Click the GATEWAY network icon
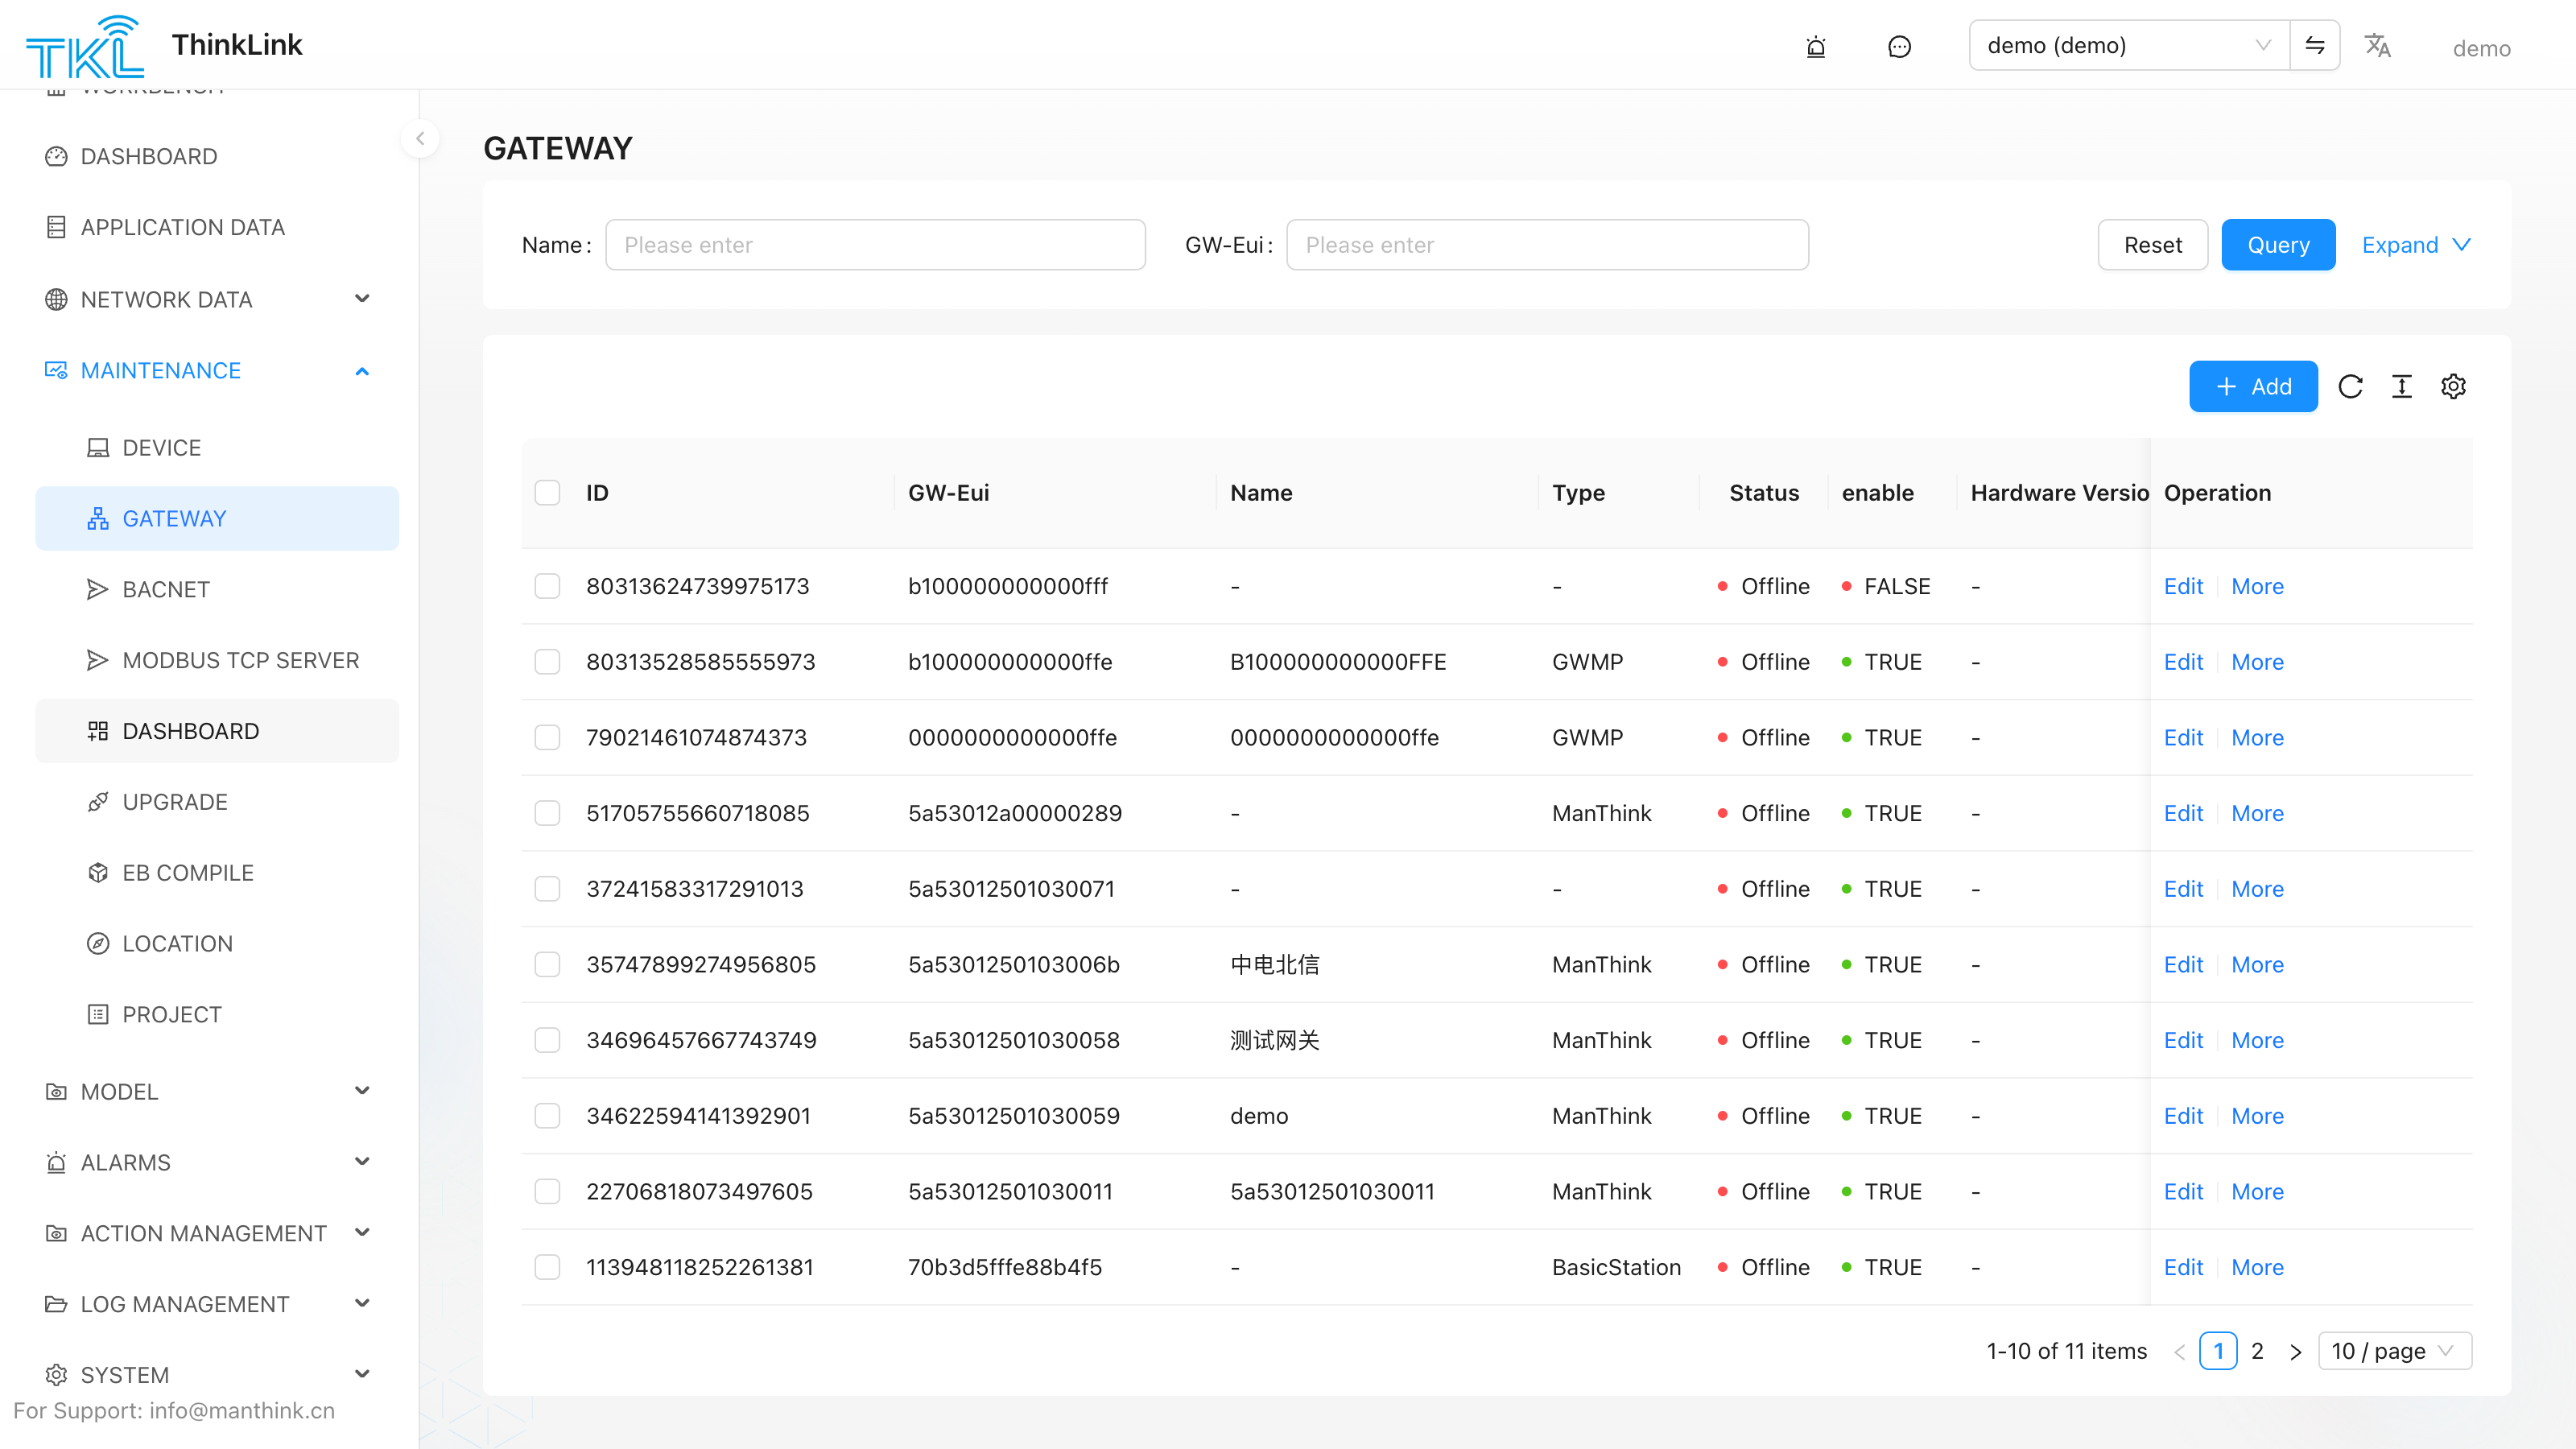This screenshot has height=1449, width=2576. click(97, 518)
